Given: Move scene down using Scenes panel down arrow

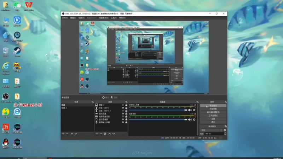Looking at the screenshot, I should tap(76, 134).
